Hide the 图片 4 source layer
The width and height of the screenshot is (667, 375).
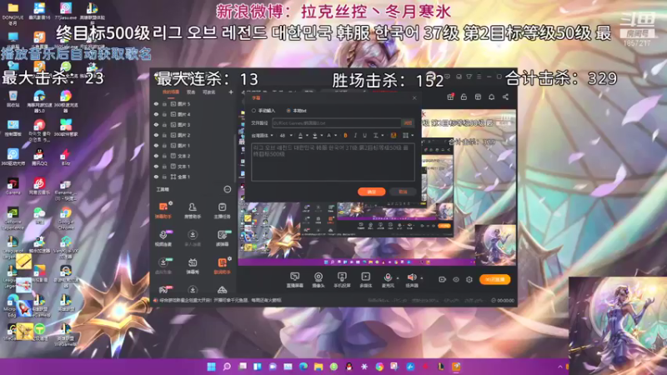156,114
